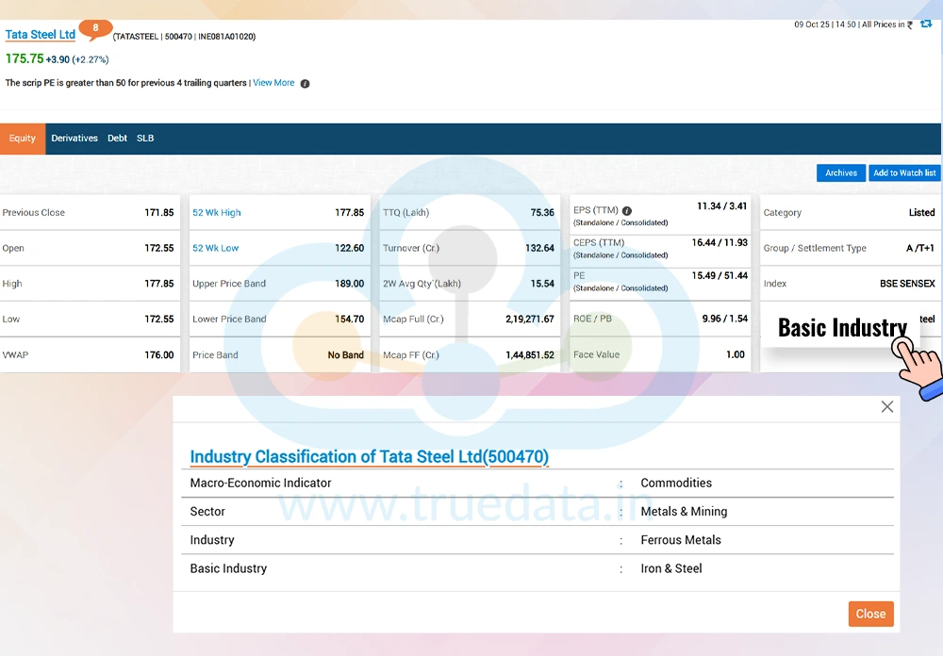
Task: Click the Industry Classification heading link
Action: (368, 457)
